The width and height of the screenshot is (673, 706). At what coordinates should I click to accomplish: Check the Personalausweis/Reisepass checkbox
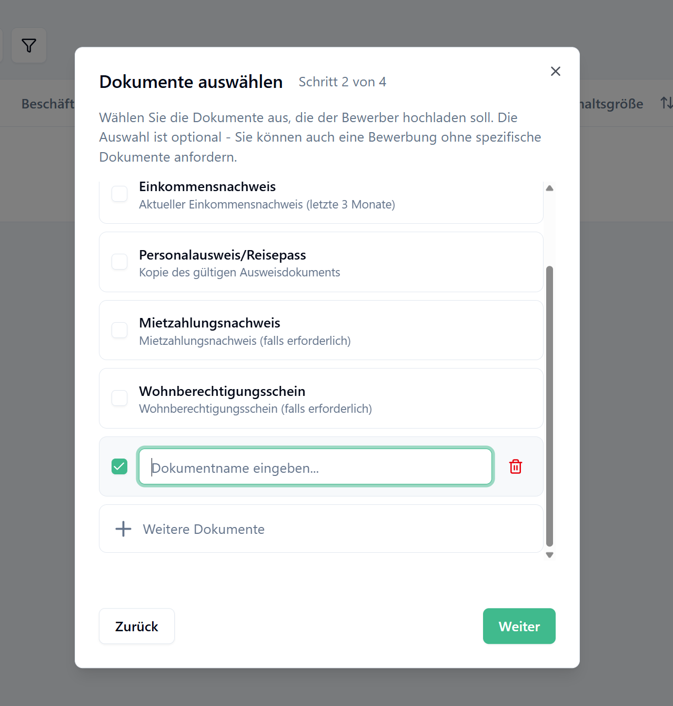119,262
